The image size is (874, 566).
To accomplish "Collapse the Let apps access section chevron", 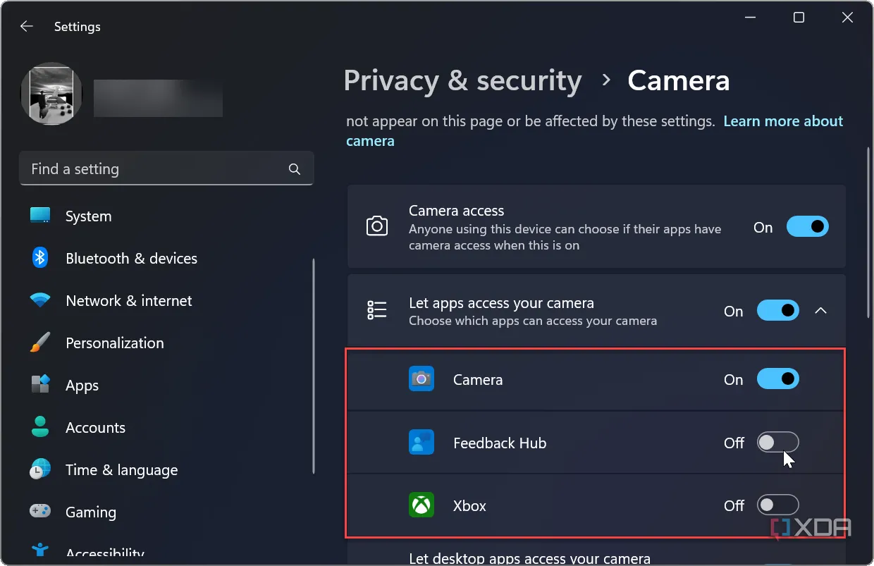I will click(x=821, y=311).
